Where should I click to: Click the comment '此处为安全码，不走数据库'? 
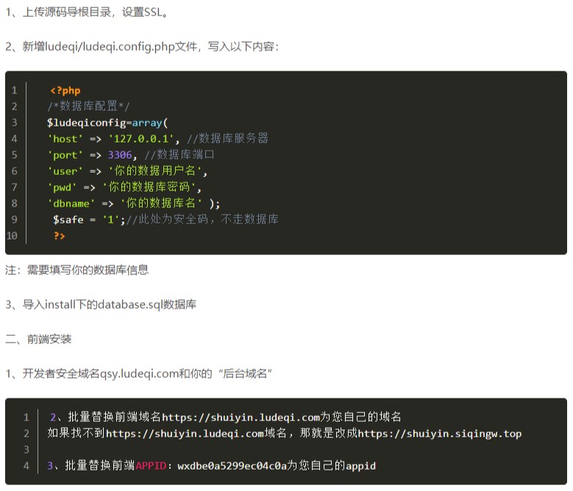pos(208,219)
